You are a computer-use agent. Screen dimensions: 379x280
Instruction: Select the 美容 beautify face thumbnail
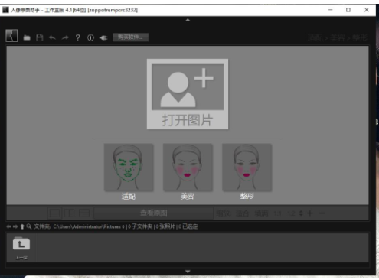188,168
